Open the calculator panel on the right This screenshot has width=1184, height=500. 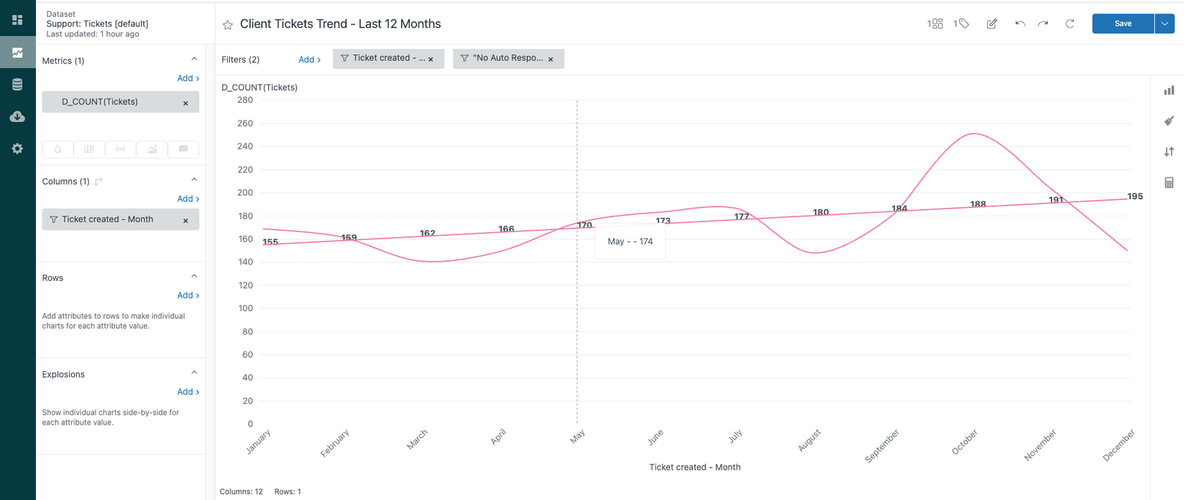coord(1168,182)
